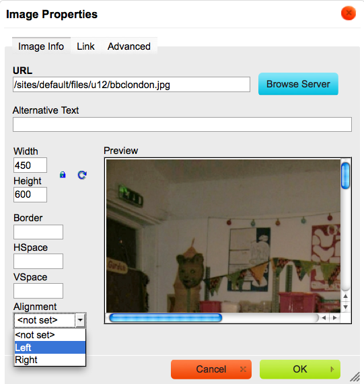The height and width of the screenshot is (384, 364).
Task: Toggle the lock ratio padlock icon
Action: point(63,175)
